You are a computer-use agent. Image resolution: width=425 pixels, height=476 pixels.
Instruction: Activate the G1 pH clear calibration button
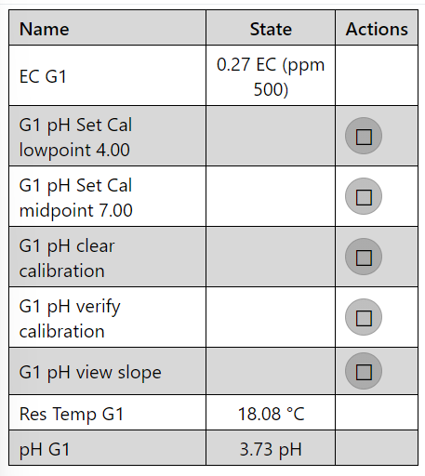364,257
